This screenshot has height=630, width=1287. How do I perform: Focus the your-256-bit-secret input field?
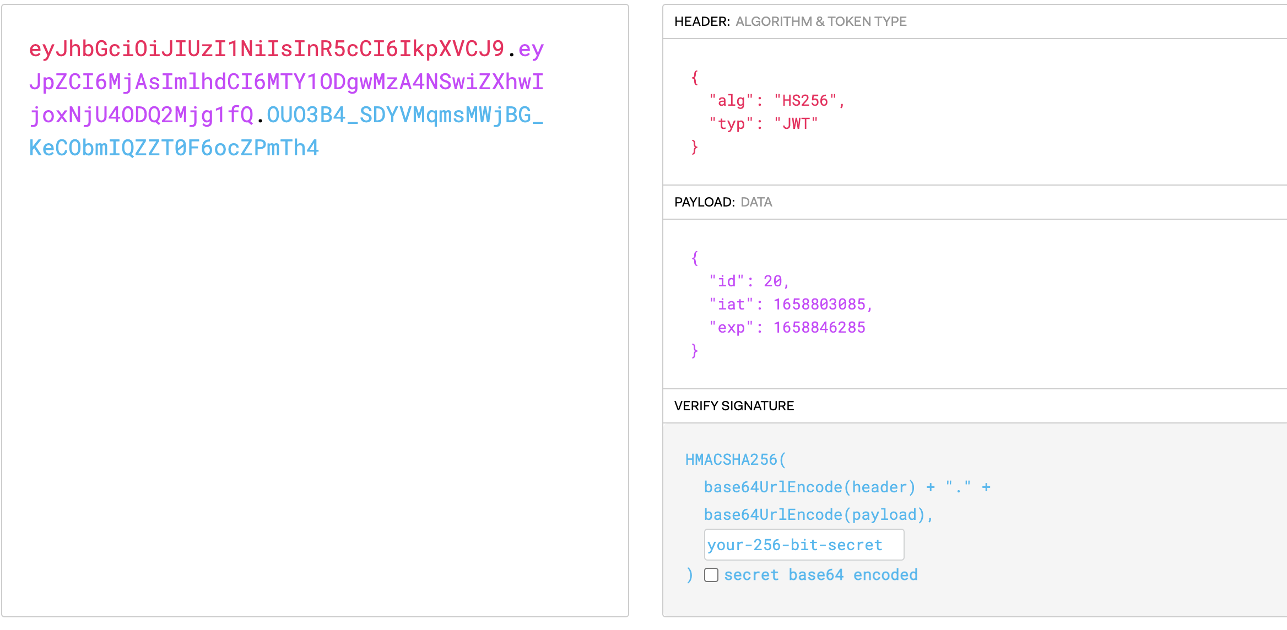[x=804, y=545]
